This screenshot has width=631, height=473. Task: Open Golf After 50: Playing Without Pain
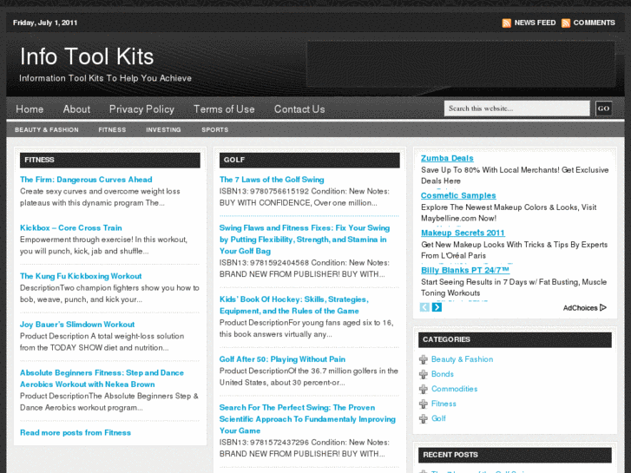click(x=282, y=359)
